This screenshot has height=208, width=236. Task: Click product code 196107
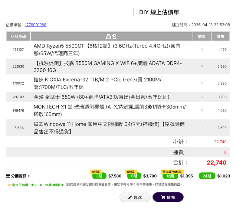(18, 50)
